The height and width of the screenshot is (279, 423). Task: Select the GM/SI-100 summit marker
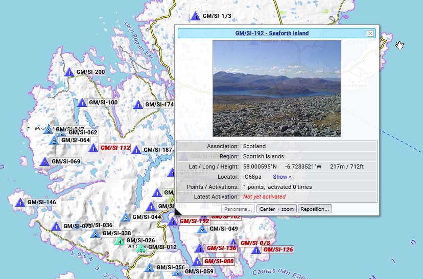pos(82,103)
